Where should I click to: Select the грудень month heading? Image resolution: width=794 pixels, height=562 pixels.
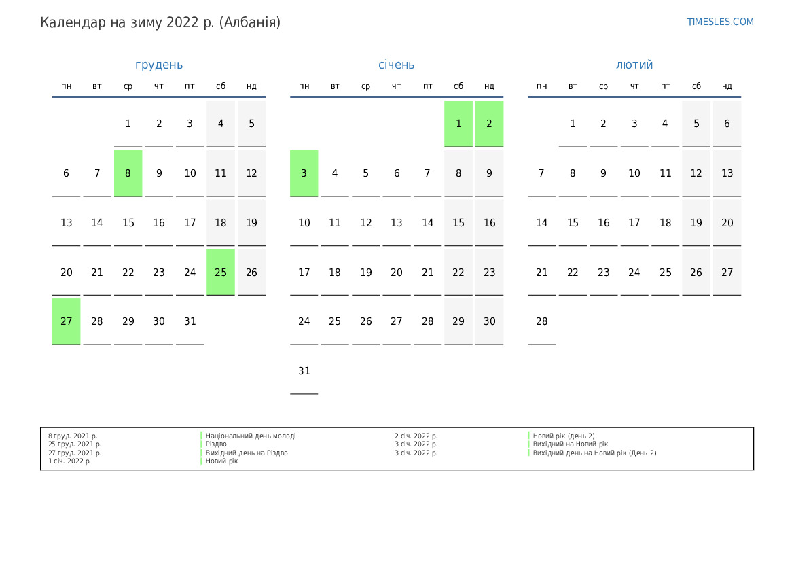click(159, 65)
